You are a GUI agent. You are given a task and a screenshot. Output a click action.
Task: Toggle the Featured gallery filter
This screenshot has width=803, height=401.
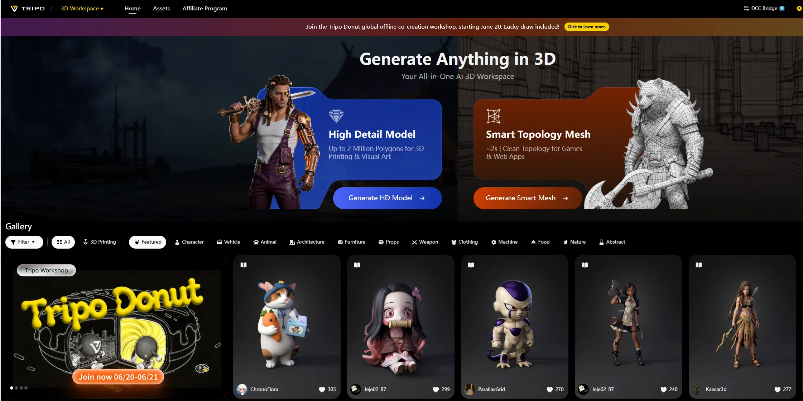(x=148, y=242)
